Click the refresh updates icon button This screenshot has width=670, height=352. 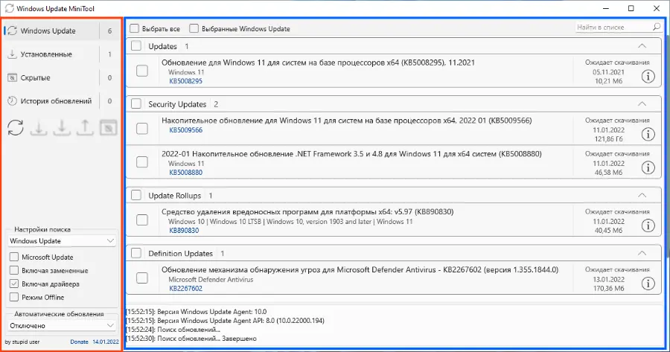pyautogui.click(x=15, y=128)
